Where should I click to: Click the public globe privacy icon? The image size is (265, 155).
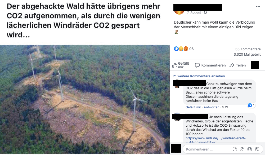205,12
